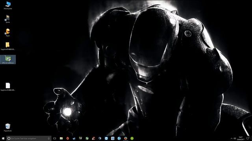
Task: Select the Raptr shortcut desktop icon
Action: (x=8, y=33)
